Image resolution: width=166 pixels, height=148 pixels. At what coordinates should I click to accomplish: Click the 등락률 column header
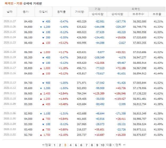[61, 12]
